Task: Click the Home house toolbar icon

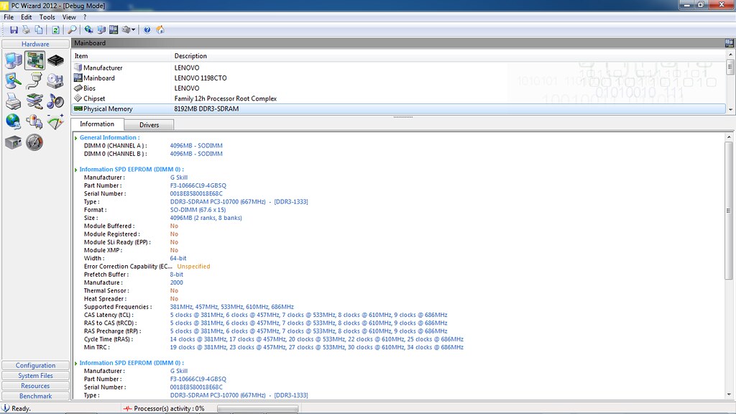Action: (x=160, y=29)
